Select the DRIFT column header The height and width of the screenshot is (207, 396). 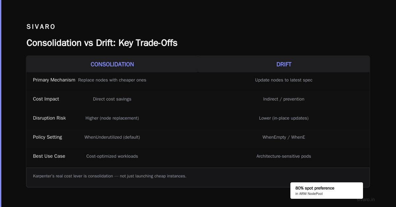coord(284,64)
